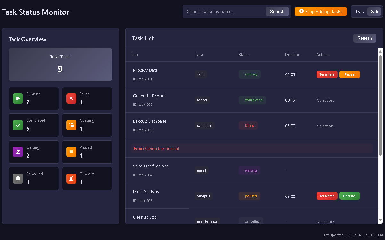The width and height of the screenshot is (385, 240).
Task: Click the red Failed X icon
Action: 71,98
